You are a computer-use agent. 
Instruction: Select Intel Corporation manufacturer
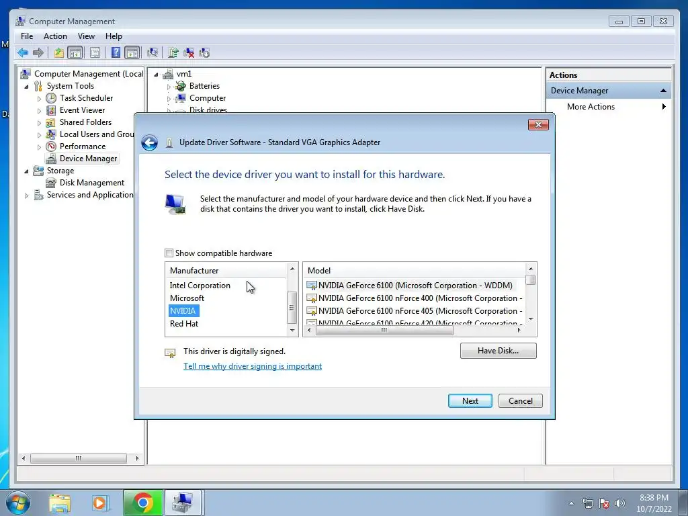(200, 285)
